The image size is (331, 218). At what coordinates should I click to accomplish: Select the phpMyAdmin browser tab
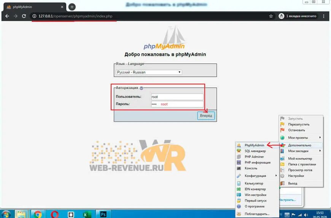pos(35,7)
